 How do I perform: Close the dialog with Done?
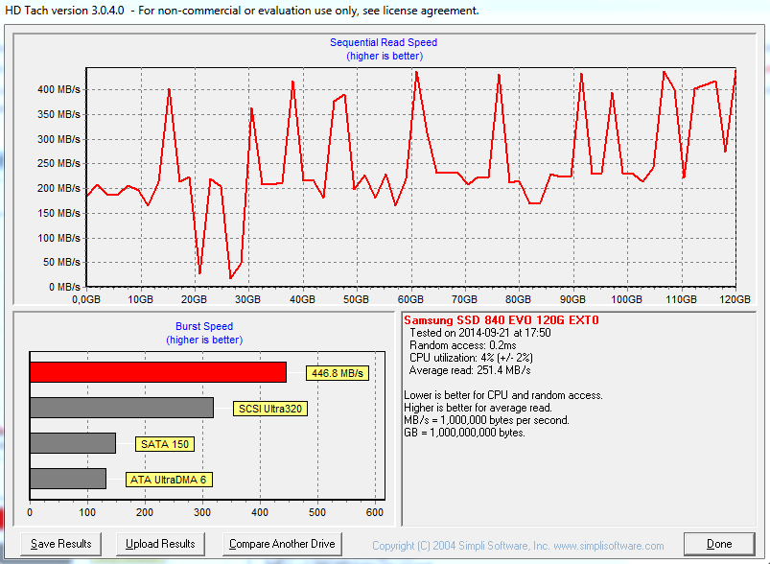(x=719, y=544)
